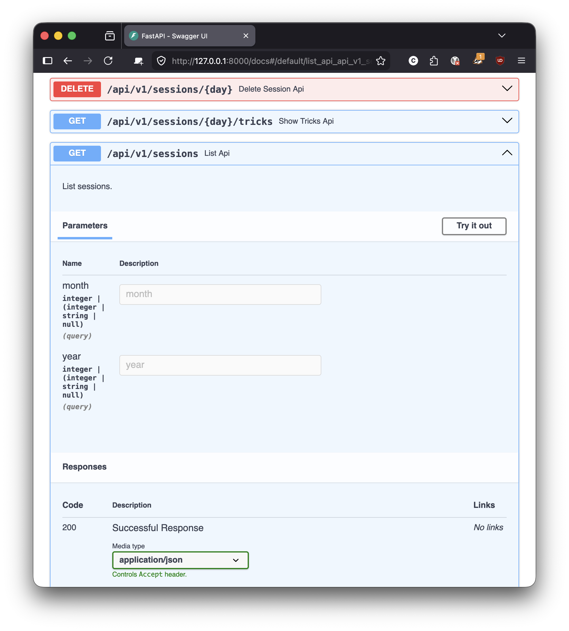This screenshot has width=569, height=631.
Task: Focus the year input field
Action: pos(220,365)
